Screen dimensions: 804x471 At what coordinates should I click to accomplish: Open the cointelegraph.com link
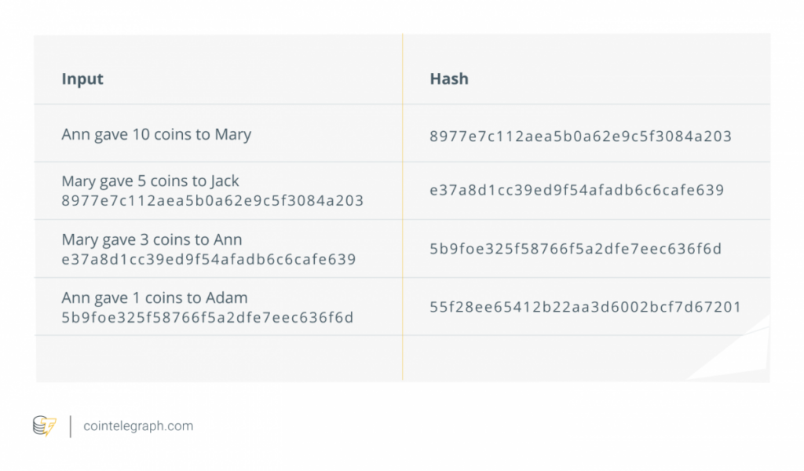(138, 426)
